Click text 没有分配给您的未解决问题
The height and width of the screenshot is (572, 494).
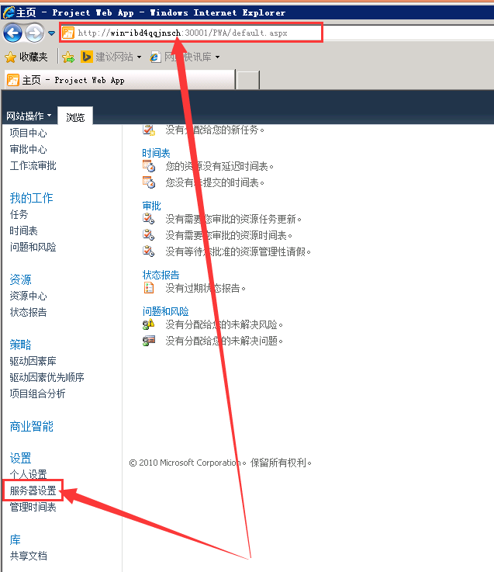224,341
